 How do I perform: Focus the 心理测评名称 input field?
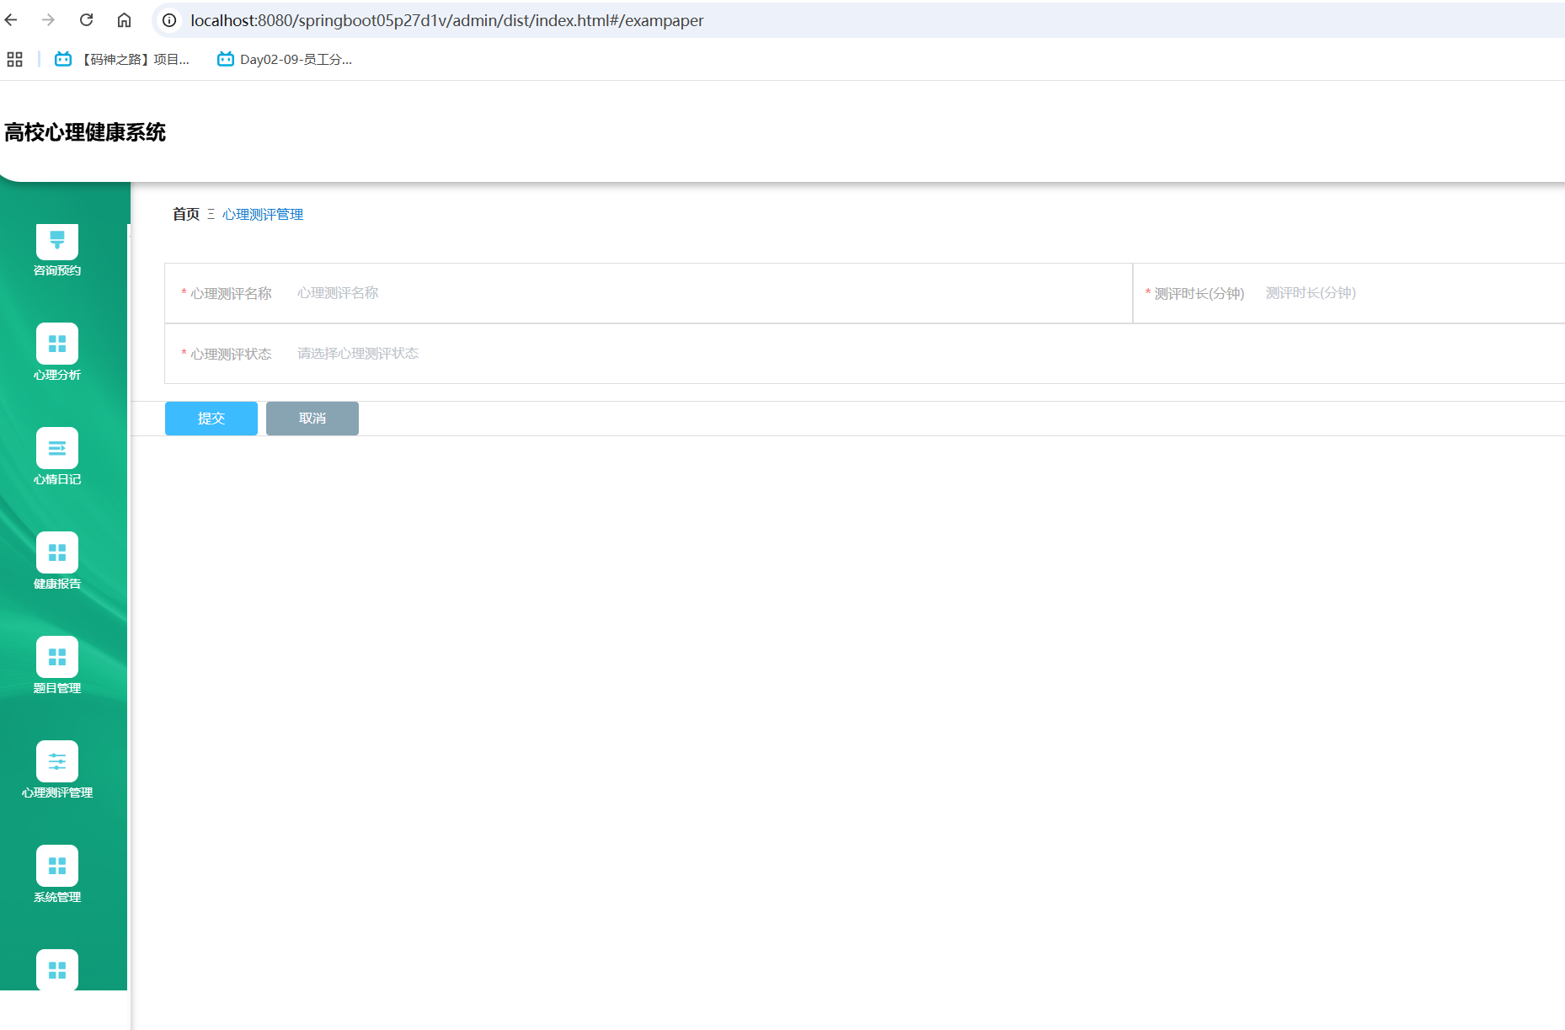pos(708,293)
